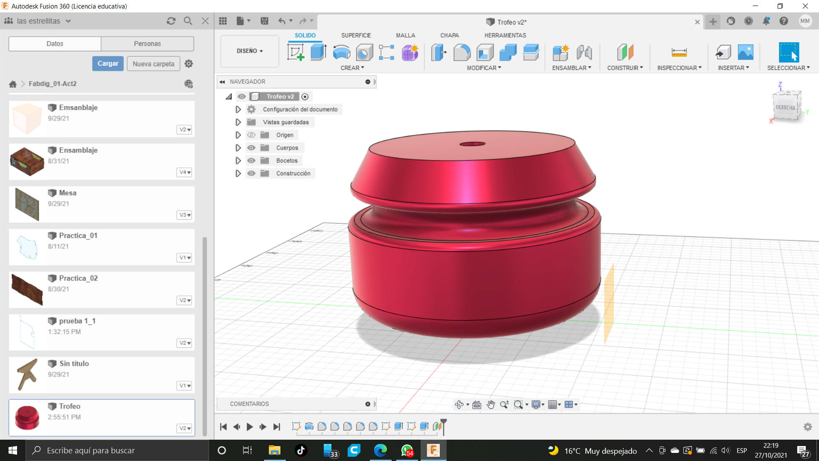Open timeline settings gear

807,427
